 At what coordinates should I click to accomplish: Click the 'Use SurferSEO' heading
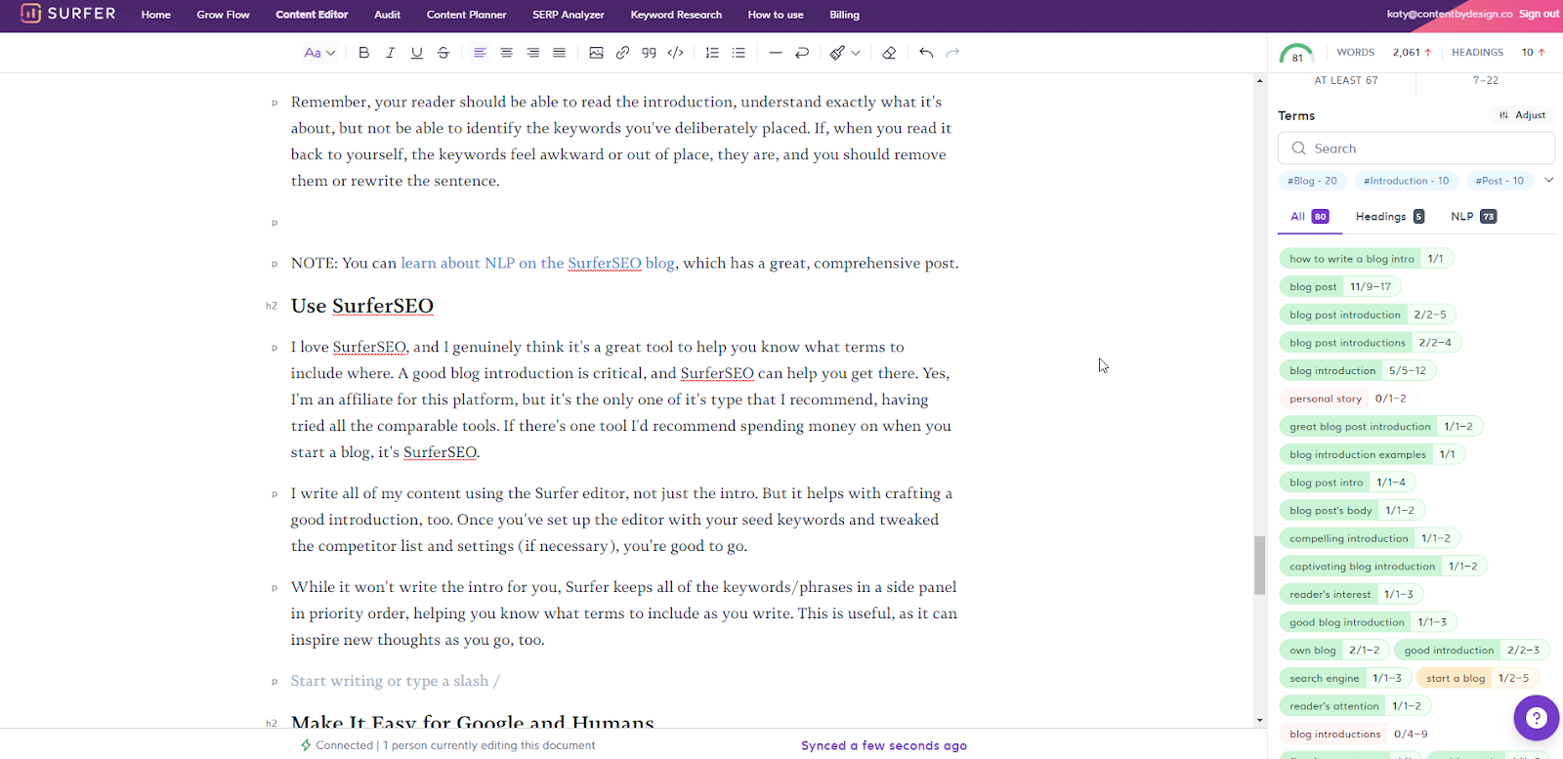click(361, 306)
